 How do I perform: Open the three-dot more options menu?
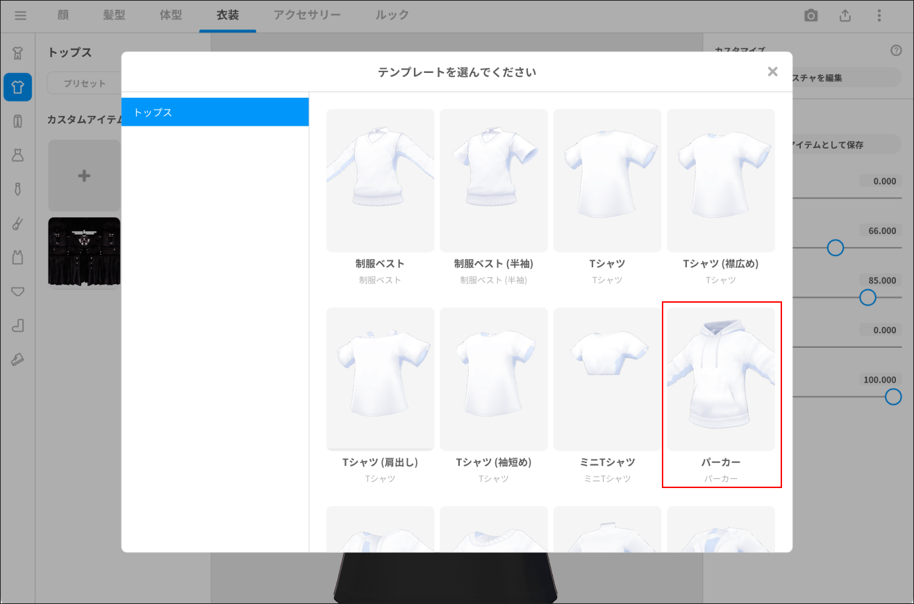[879, 15]
